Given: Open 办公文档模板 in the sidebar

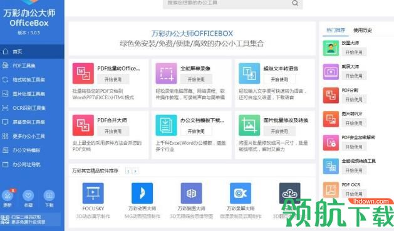Looking at the screenshot, I should pyautogui.click(x=32, y=150).
